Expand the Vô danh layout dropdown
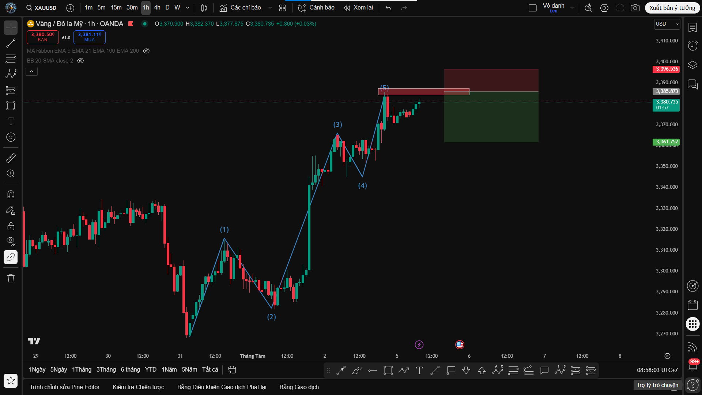This screenshot has width=702, height=395. (572, 8)
